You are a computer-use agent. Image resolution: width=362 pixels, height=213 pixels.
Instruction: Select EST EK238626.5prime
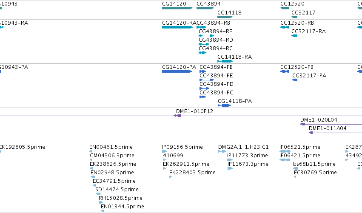pos(91,168)
